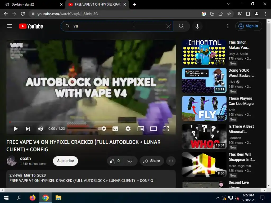Screen dimensions: 271x203
Task: Seek along the video progress bar
Action: point(91,122)
